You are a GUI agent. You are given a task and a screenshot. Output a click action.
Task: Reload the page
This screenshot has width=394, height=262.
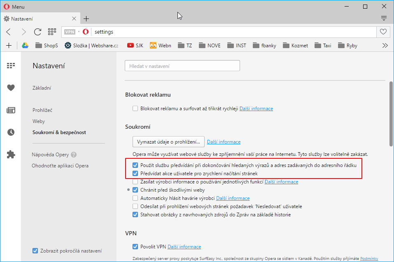point(38,32)
